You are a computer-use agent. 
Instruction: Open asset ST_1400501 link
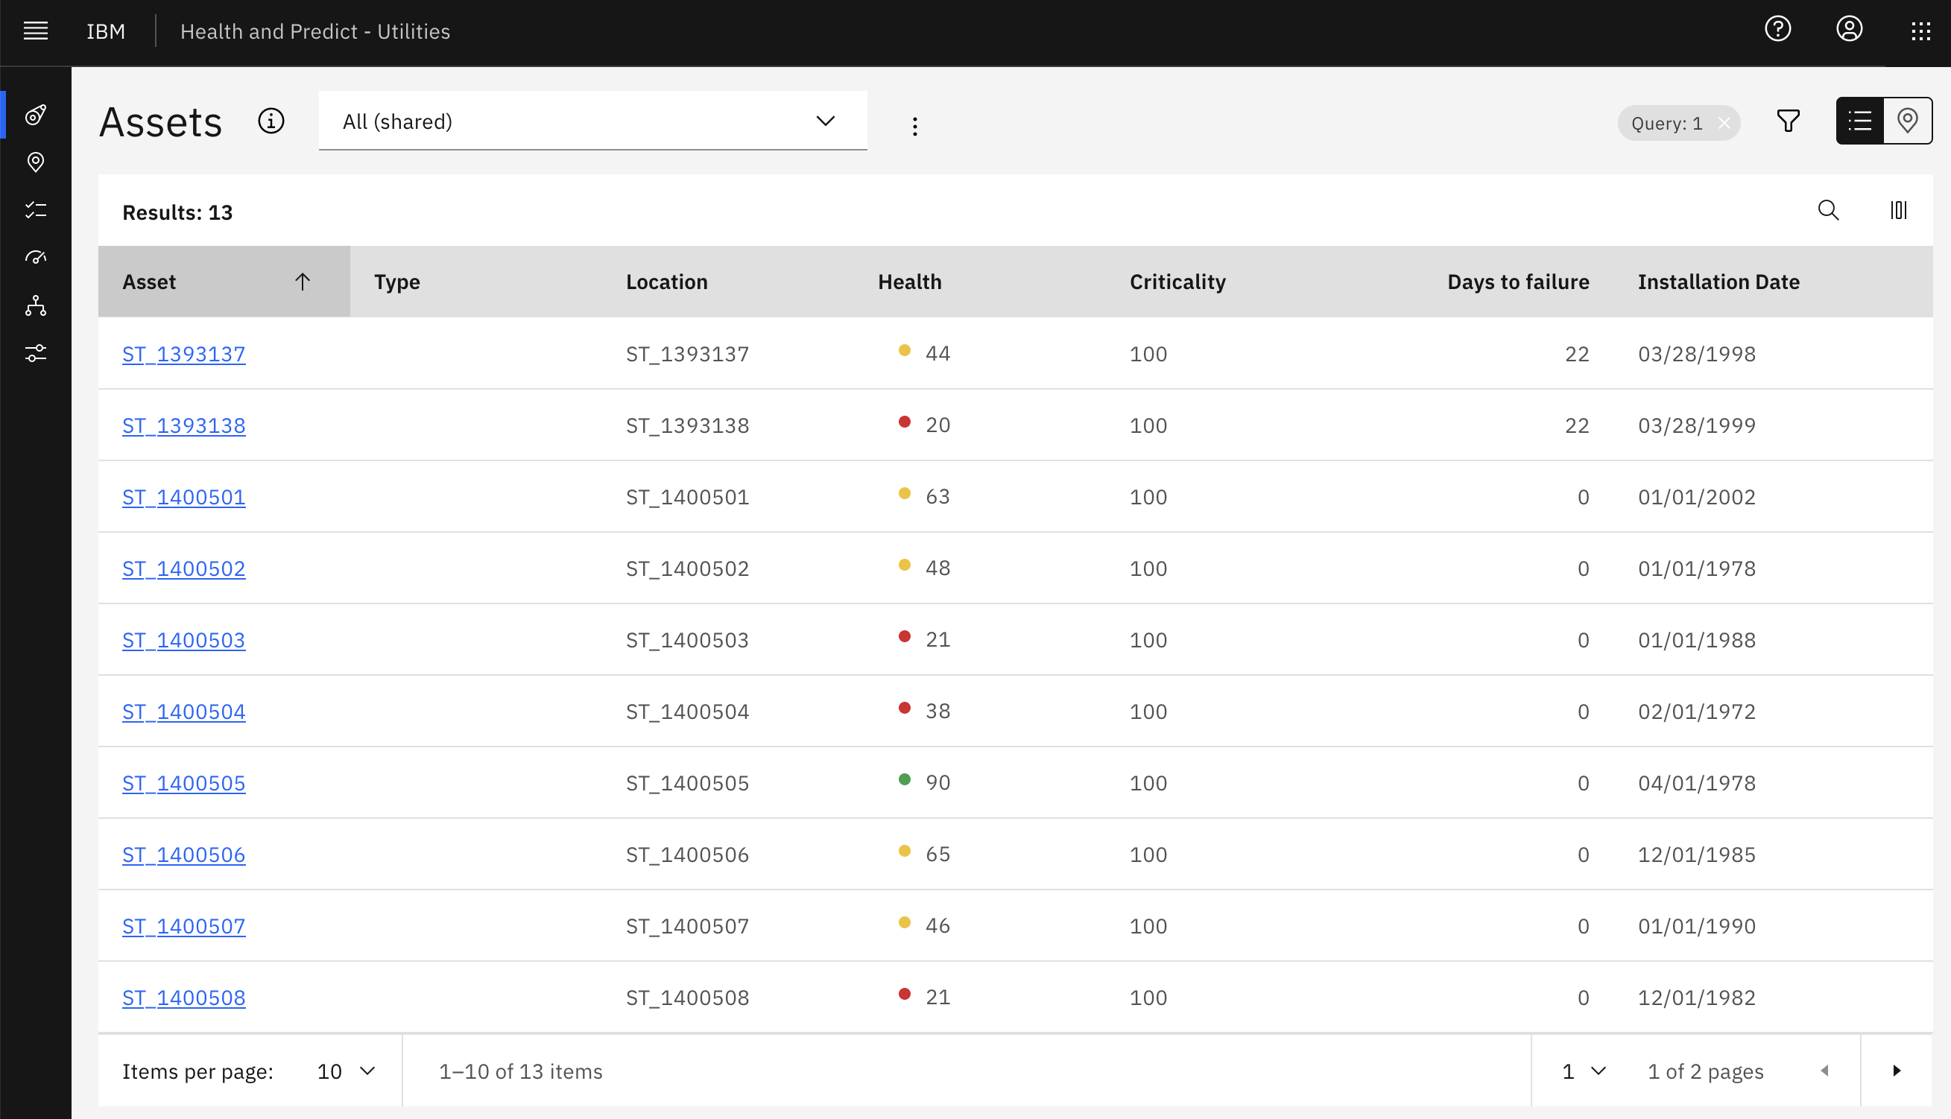pyautogui.click(x=184, y=496)
